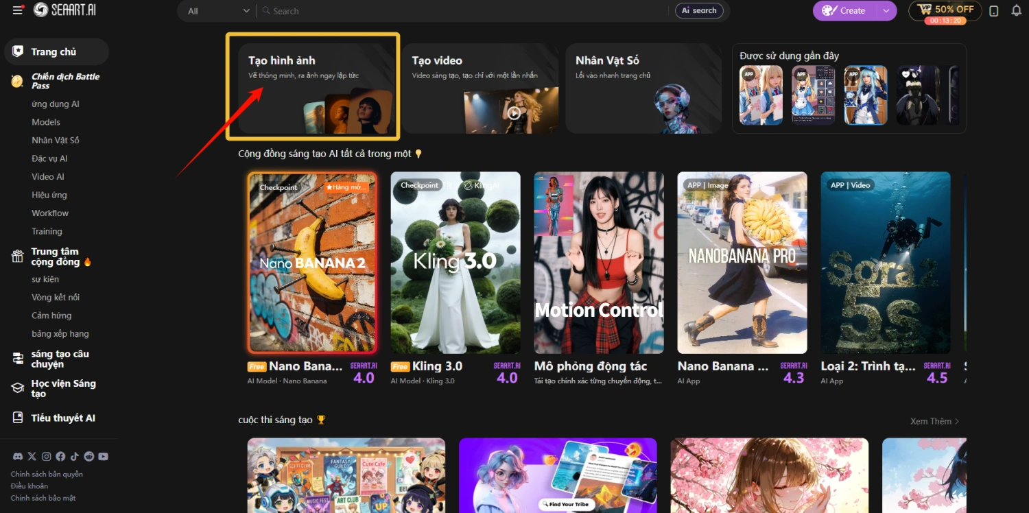Click the Search input field

(460, 11)
